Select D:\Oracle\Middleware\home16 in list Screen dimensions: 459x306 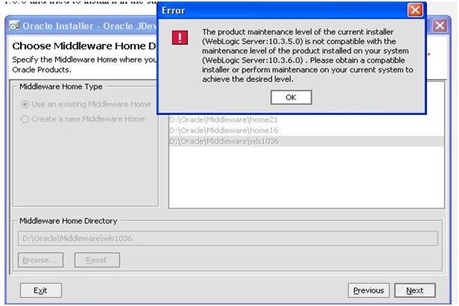pyautogui.click(x=307, y=130)
